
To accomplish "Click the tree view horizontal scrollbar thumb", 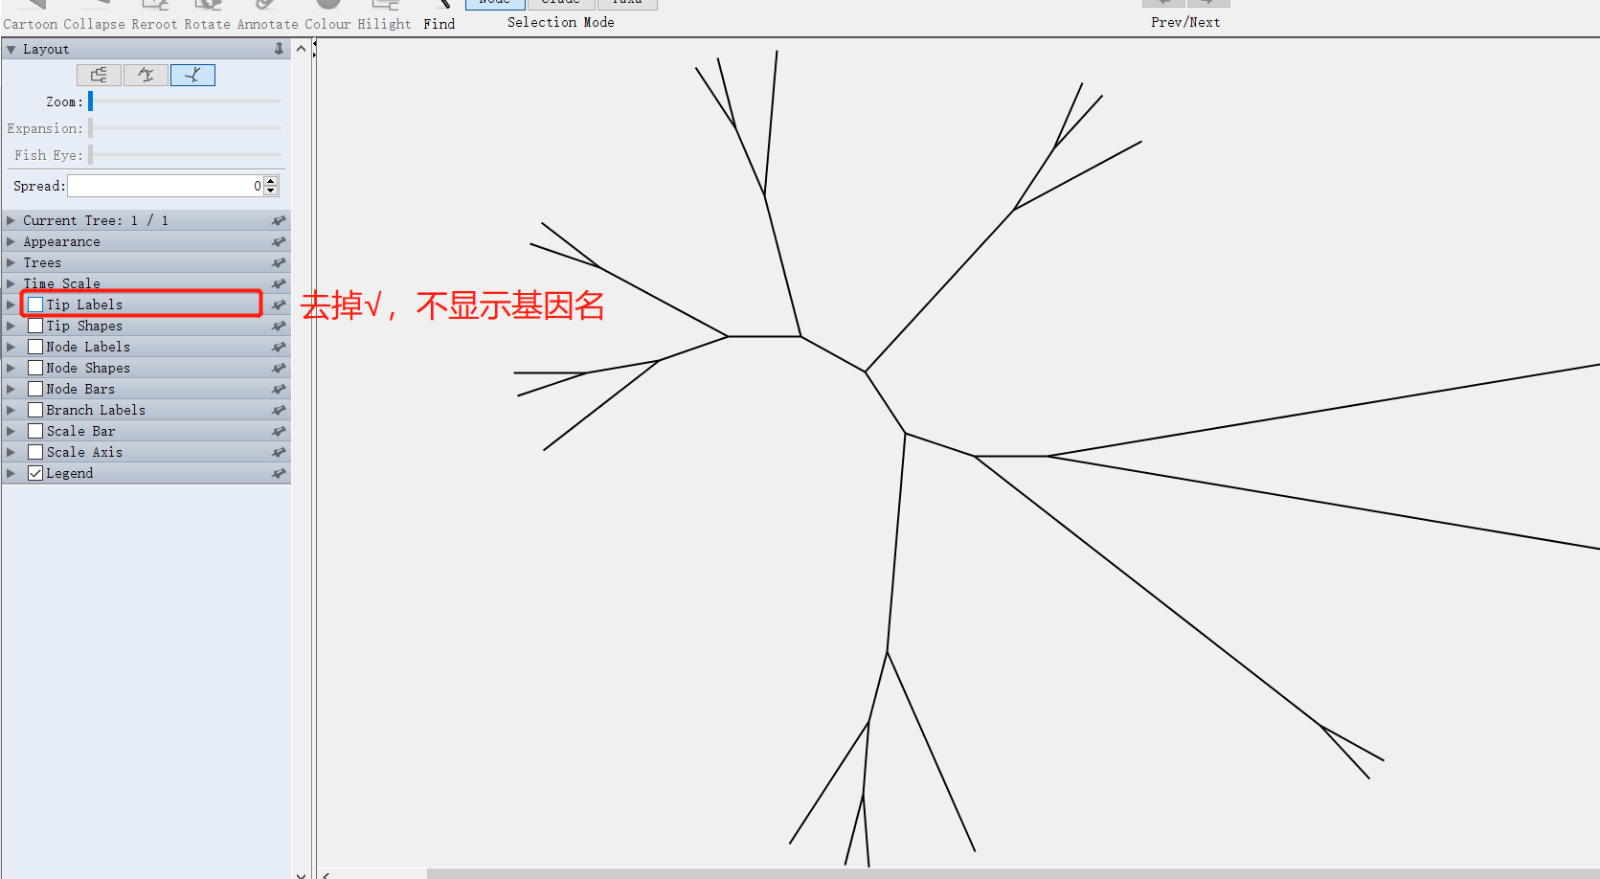I will click(x=1013, y=873).
